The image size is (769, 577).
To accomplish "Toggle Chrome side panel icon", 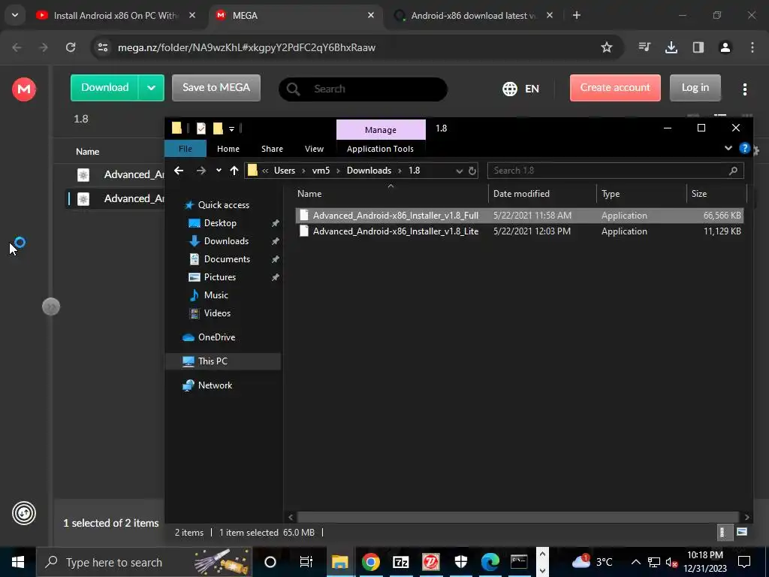I will pyautogui.click(x=698, y=47).
